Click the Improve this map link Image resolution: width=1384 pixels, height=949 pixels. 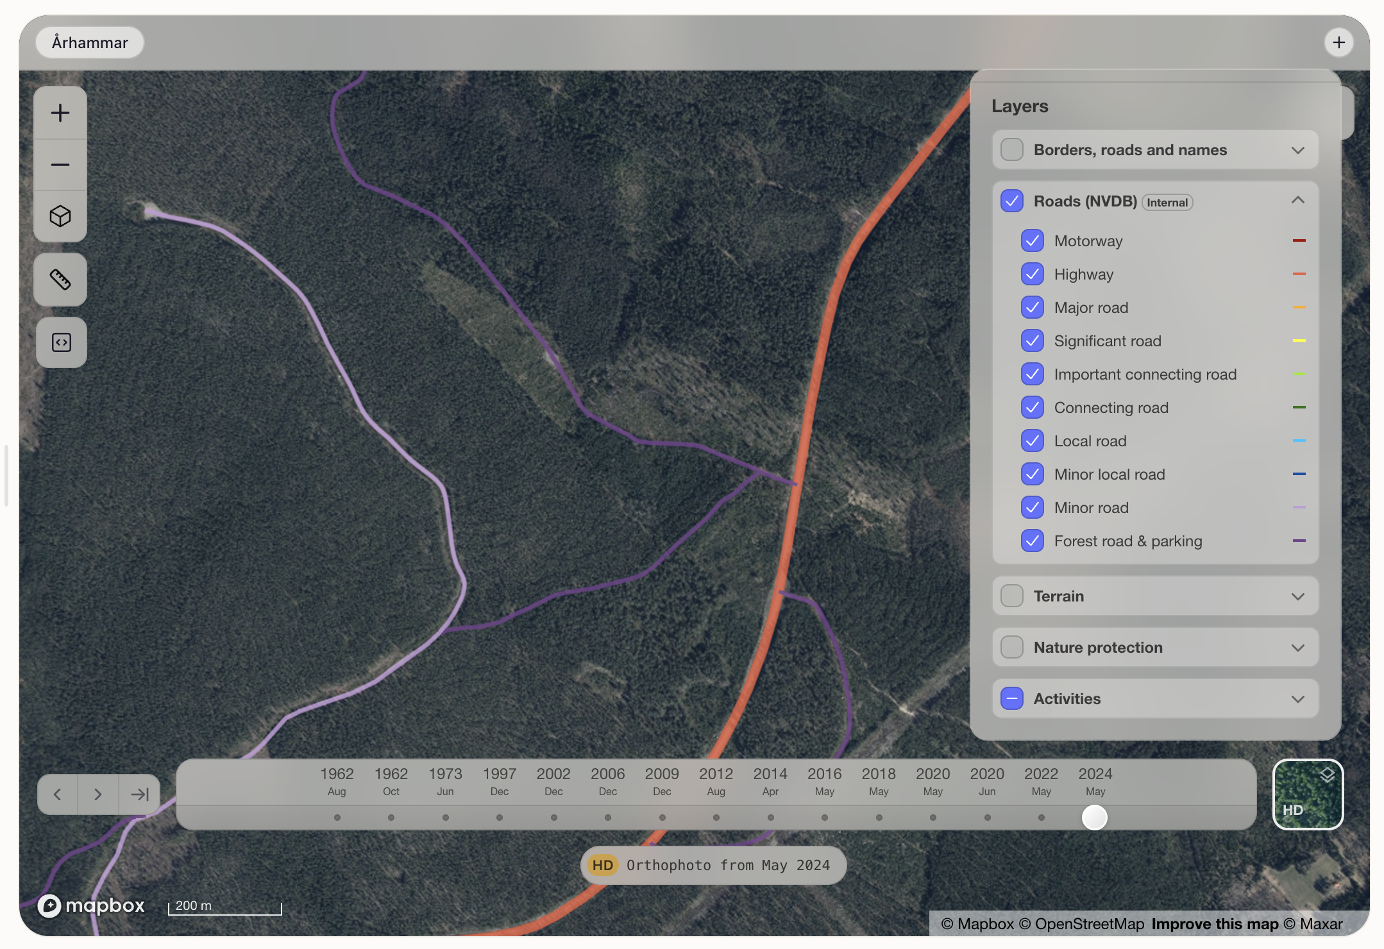[x=1215, y=924]
